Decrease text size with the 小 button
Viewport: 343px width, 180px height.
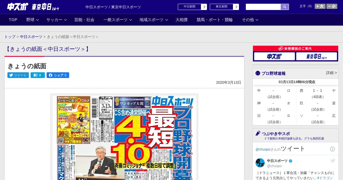point(332,6)
